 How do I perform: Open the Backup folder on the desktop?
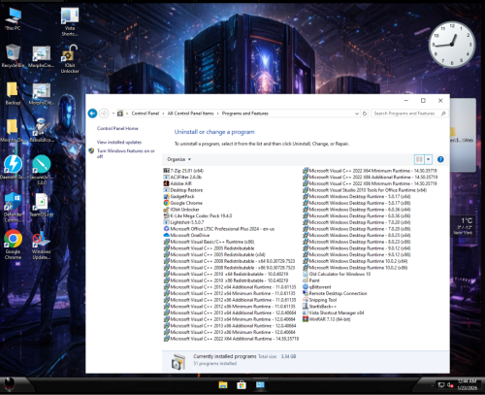(13, 93)
